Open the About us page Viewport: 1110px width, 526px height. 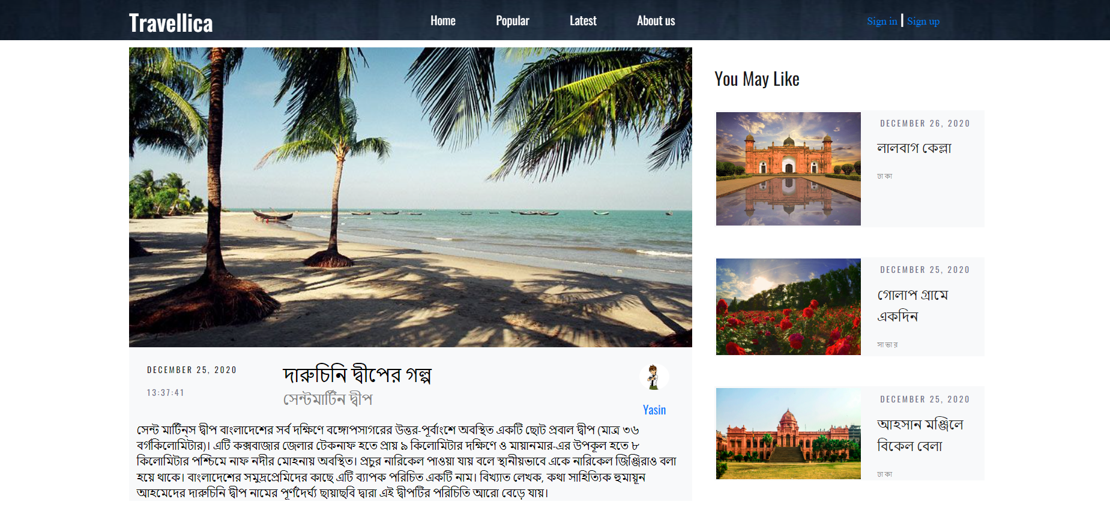click(656, 21)
